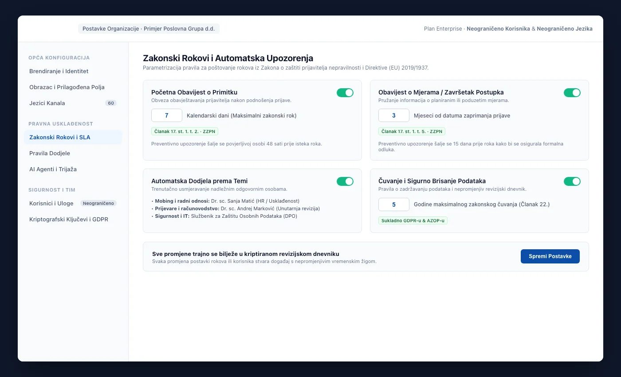Turn off Automatska Dodjela prema Temi switch
Viewport: 621px width, 377px height.
click(345, 181)
